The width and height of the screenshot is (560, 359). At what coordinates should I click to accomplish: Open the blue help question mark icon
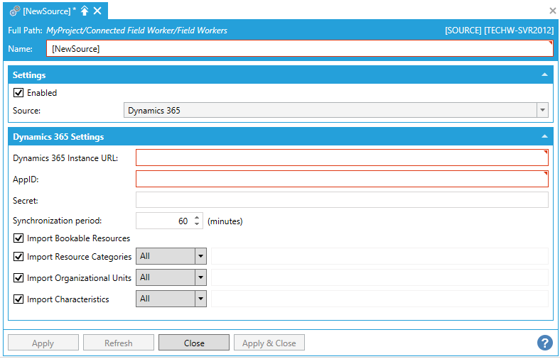[x=544, y=343]
